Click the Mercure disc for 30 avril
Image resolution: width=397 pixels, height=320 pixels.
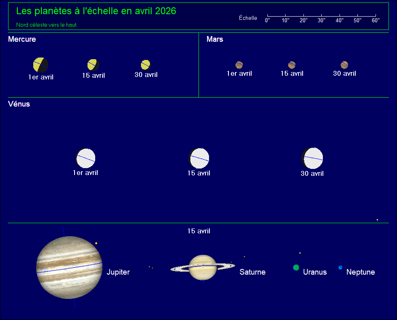pyautogui.click(x=146, y=65)
